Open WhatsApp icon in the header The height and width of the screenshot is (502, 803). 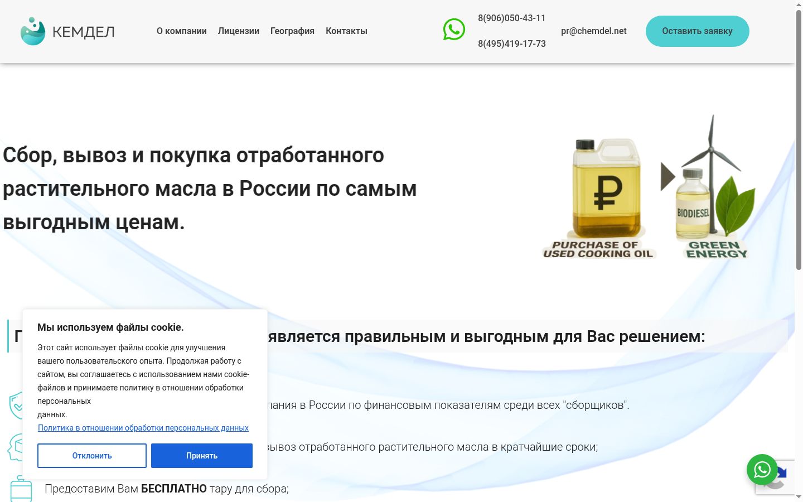click(x=454, y=30)
